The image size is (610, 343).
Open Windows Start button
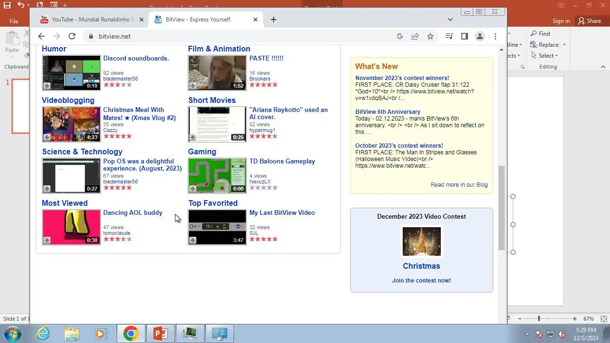[x=11, y=333]
